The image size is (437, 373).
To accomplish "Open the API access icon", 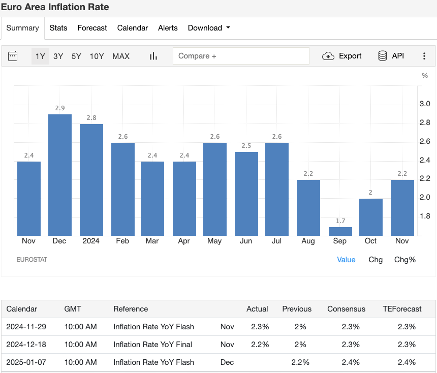I will pyautogui.click(x=390, y=56).
